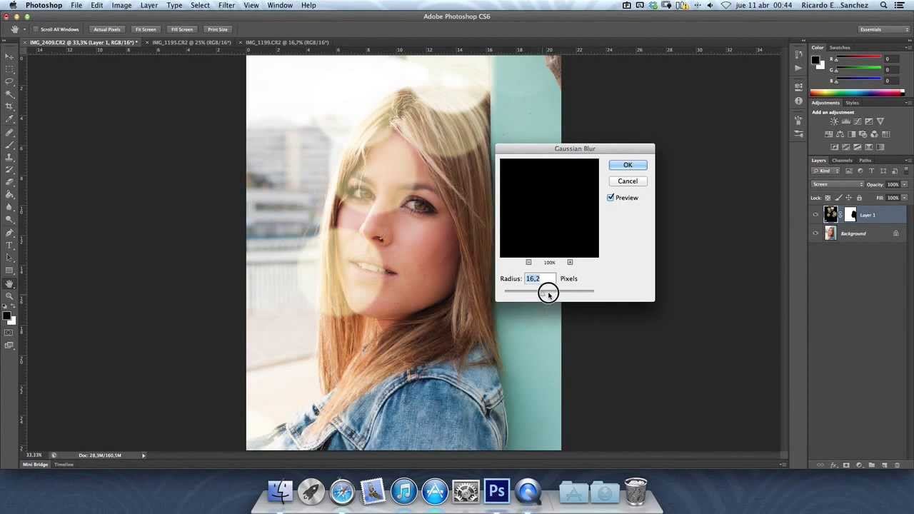The height and width of the screenshot is (514, 914).
Task: Zoom in the Gaussian Blur preview
Action: 570,262
